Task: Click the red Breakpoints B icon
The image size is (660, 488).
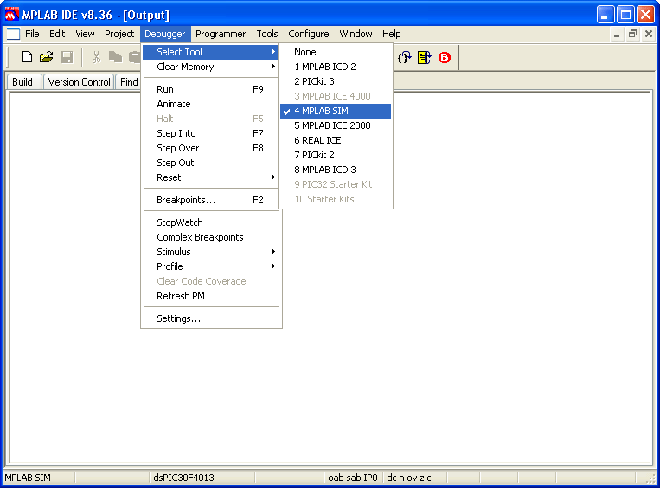Action: point(445,57)
